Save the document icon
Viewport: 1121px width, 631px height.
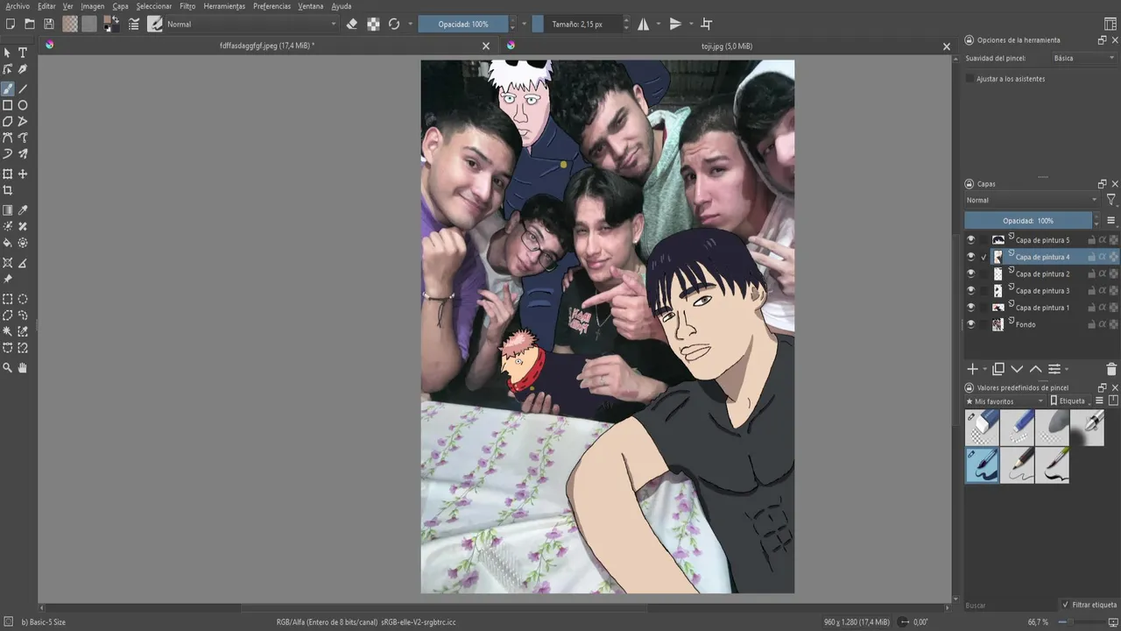pos(49,24)
